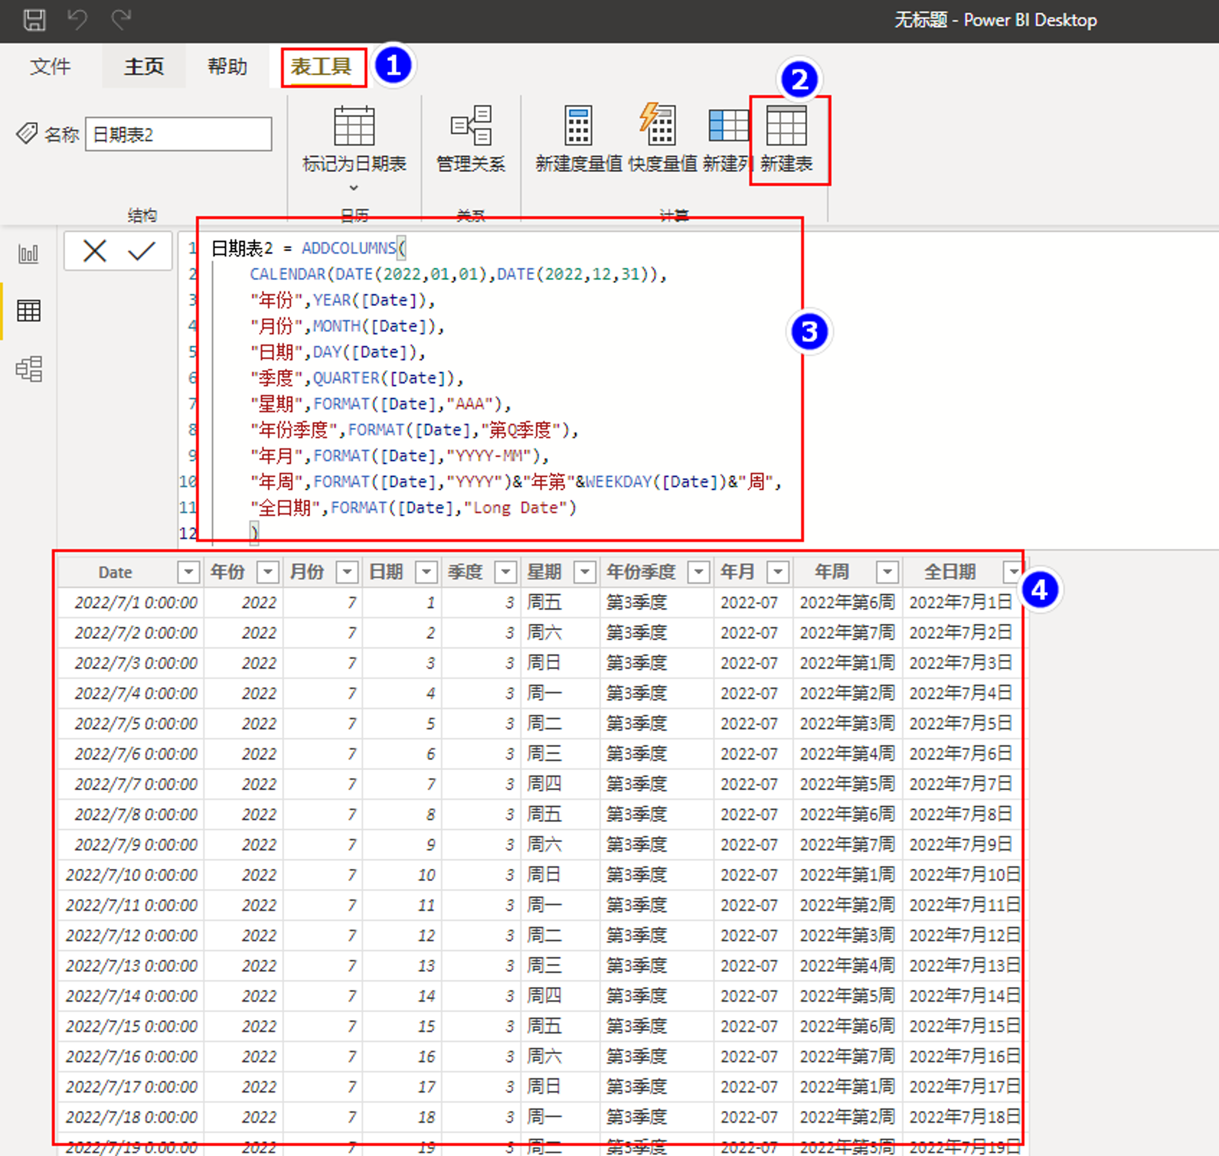Open 管理关系 relationships tool
Screen dimensions: 1219x1156
point(471,139)
